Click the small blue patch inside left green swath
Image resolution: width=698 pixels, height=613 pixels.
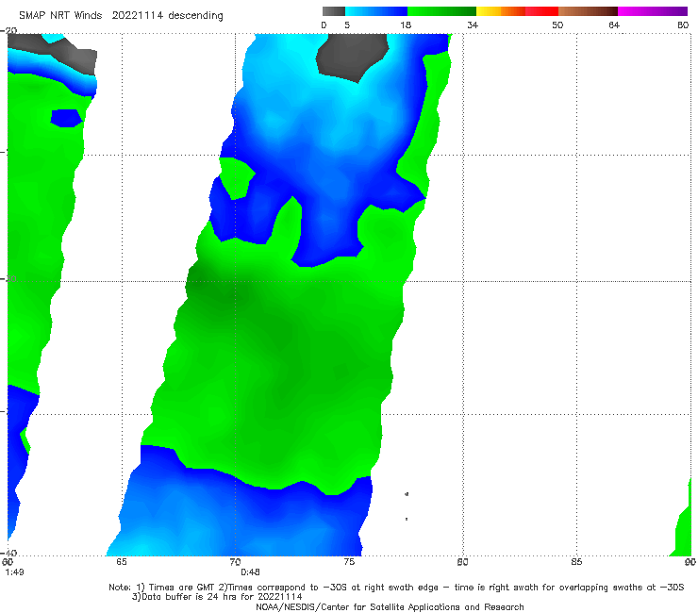pos(67,118)
